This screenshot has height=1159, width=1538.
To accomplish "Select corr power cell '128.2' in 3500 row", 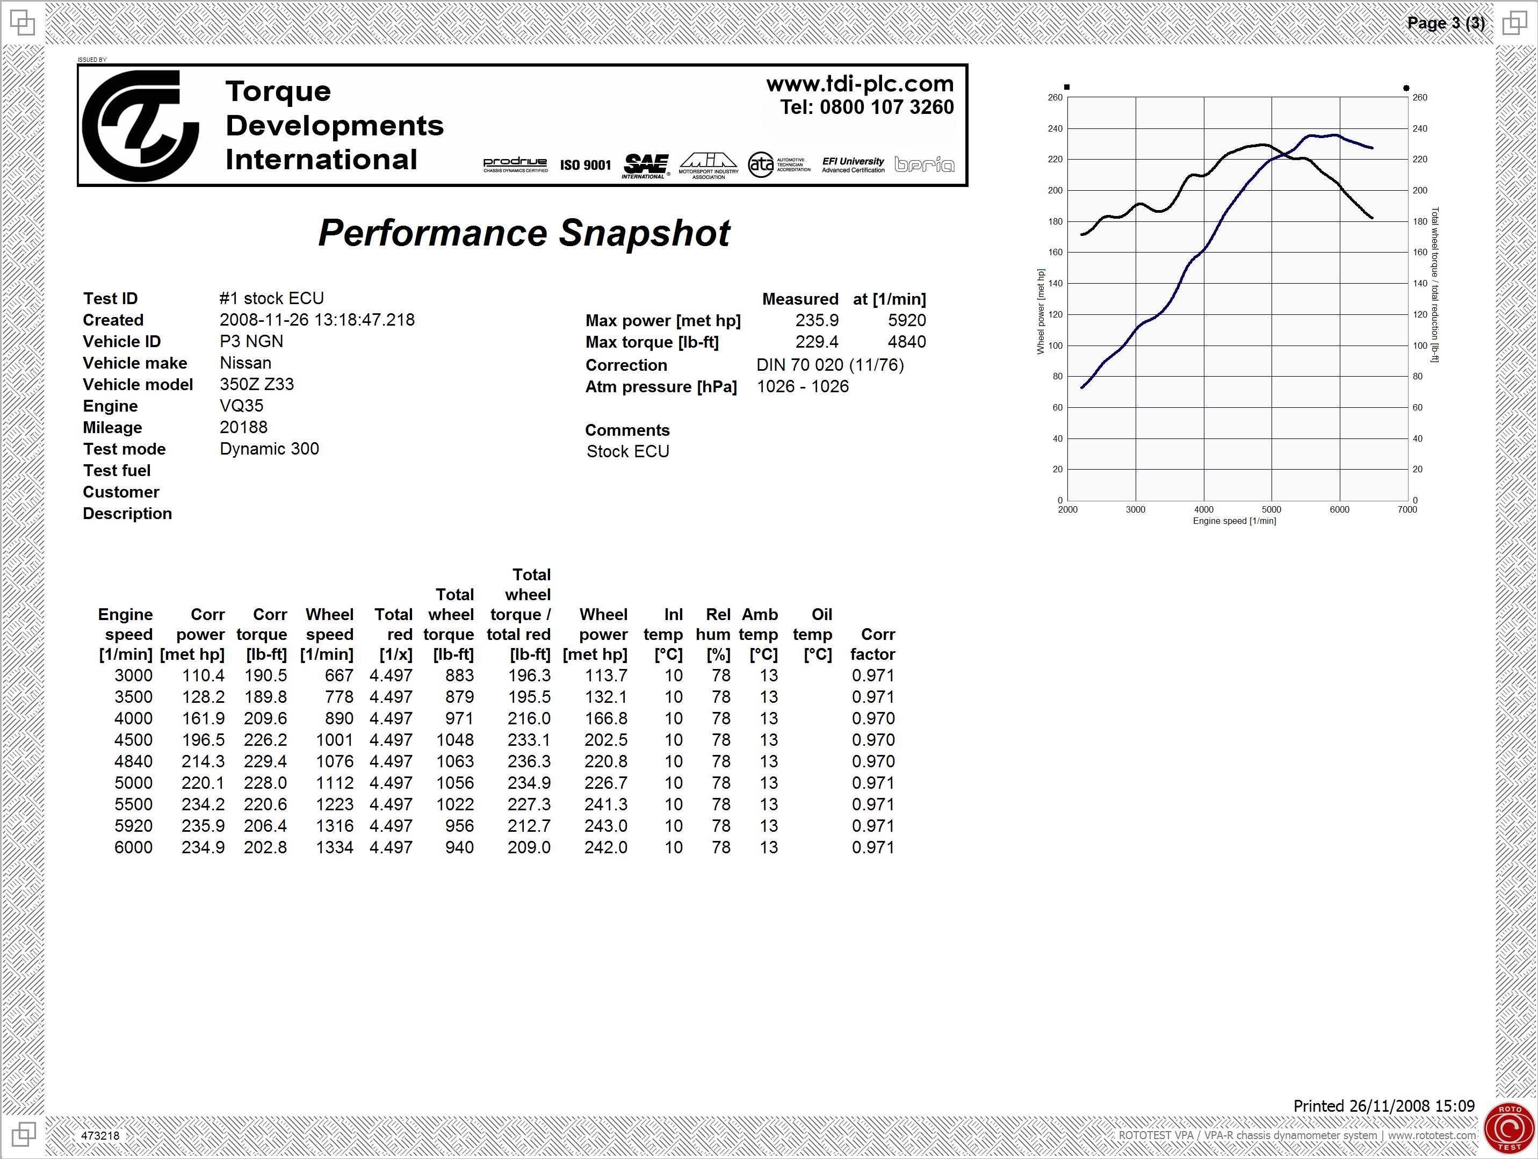I will pos(204,697).
